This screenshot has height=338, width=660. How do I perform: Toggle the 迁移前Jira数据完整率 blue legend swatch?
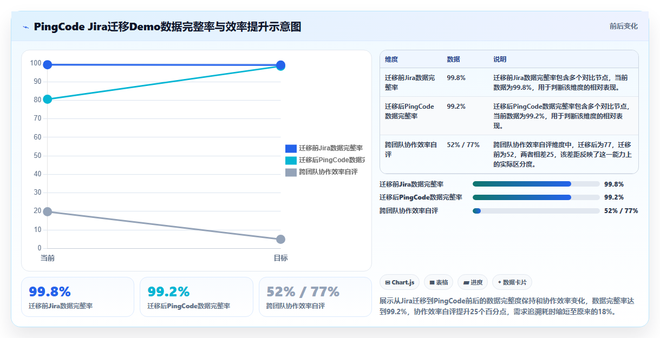291,148
